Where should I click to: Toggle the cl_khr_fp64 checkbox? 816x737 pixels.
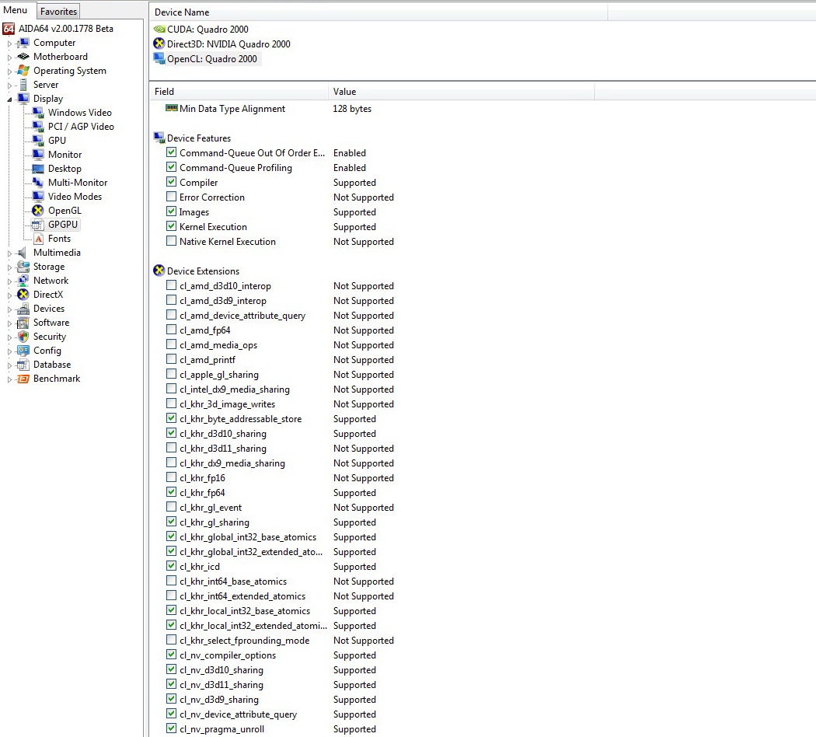(171, 492)
